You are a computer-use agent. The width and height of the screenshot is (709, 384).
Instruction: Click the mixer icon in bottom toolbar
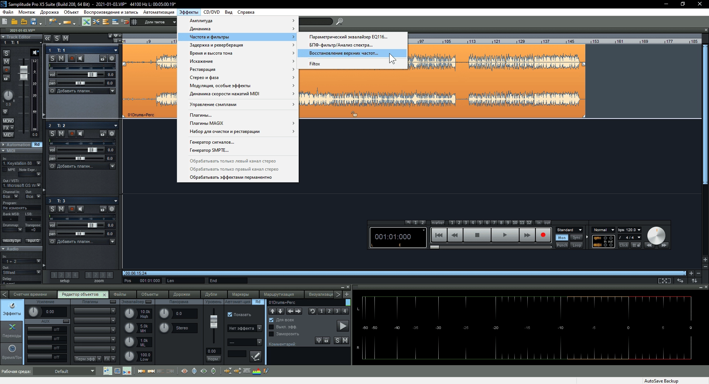tap(117, 371)
